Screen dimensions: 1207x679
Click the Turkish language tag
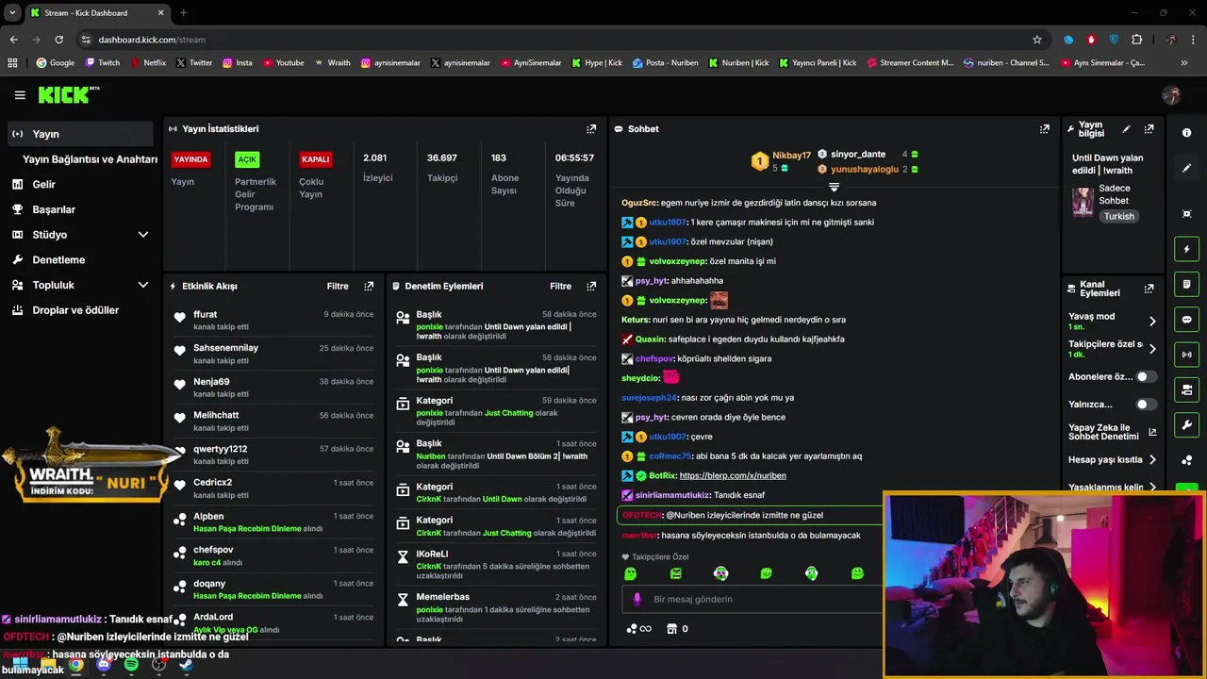[1119, 216]
